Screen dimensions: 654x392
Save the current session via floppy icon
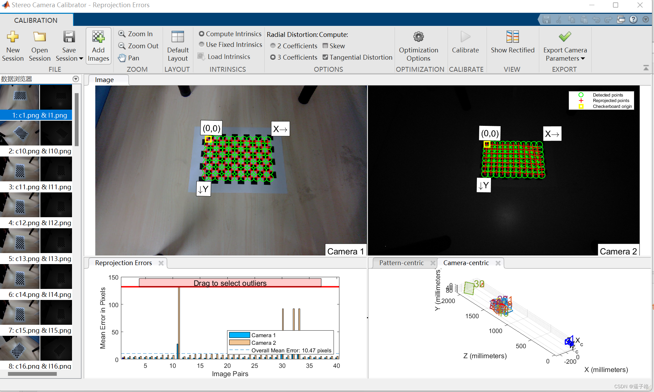click(69, 37)
